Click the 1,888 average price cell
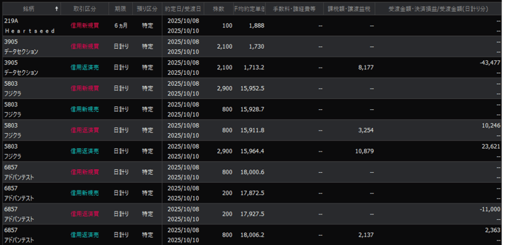 tap(256, 26)
